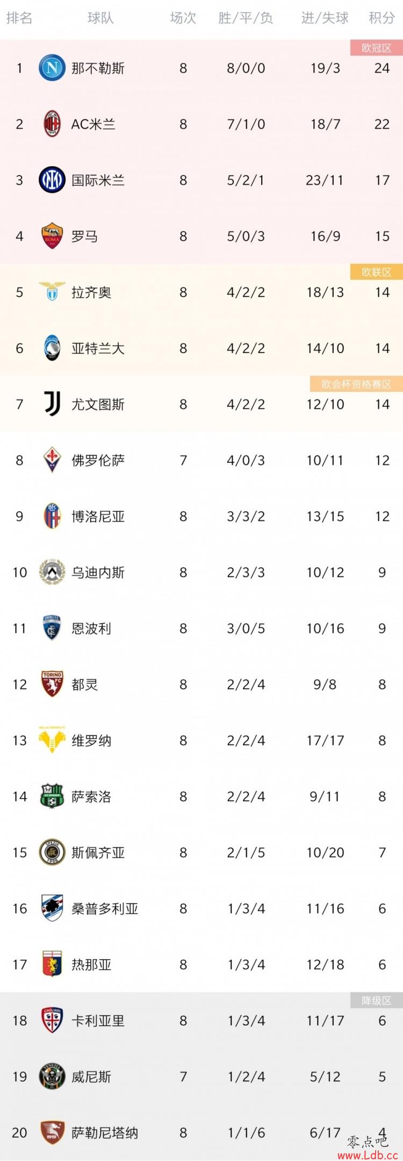403x1161 pixels.
Task: Select the 积分 column header
Action: tap(382, 18)
